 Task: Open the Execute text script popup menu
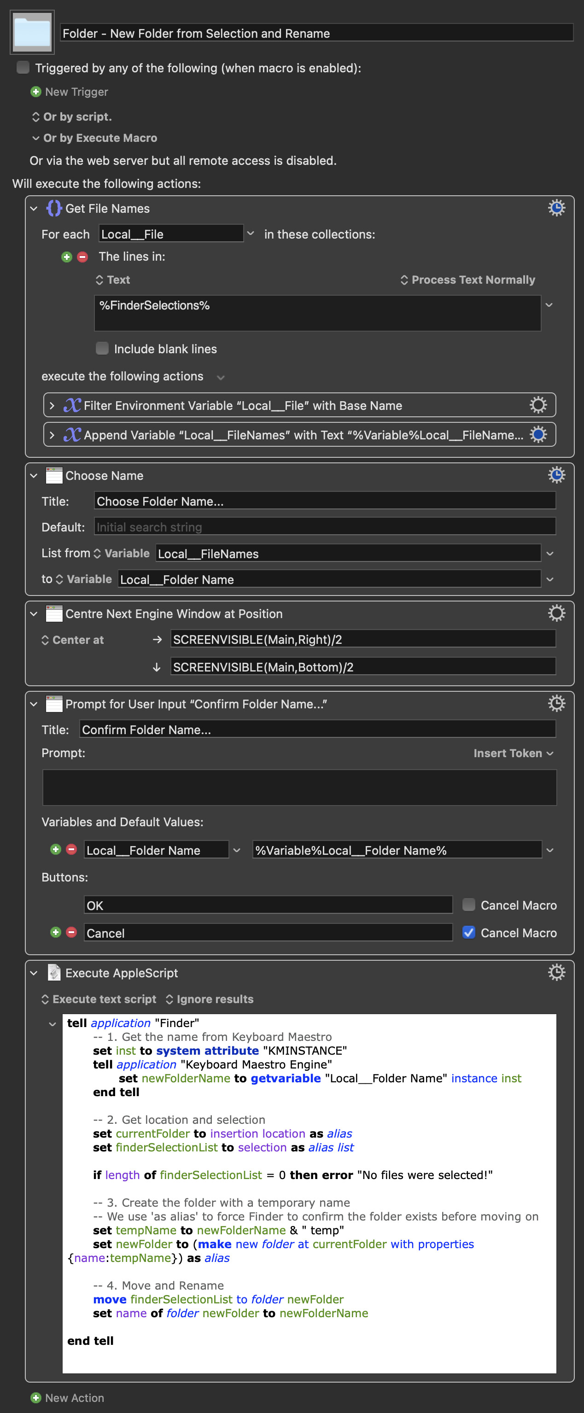coord(99,999)
